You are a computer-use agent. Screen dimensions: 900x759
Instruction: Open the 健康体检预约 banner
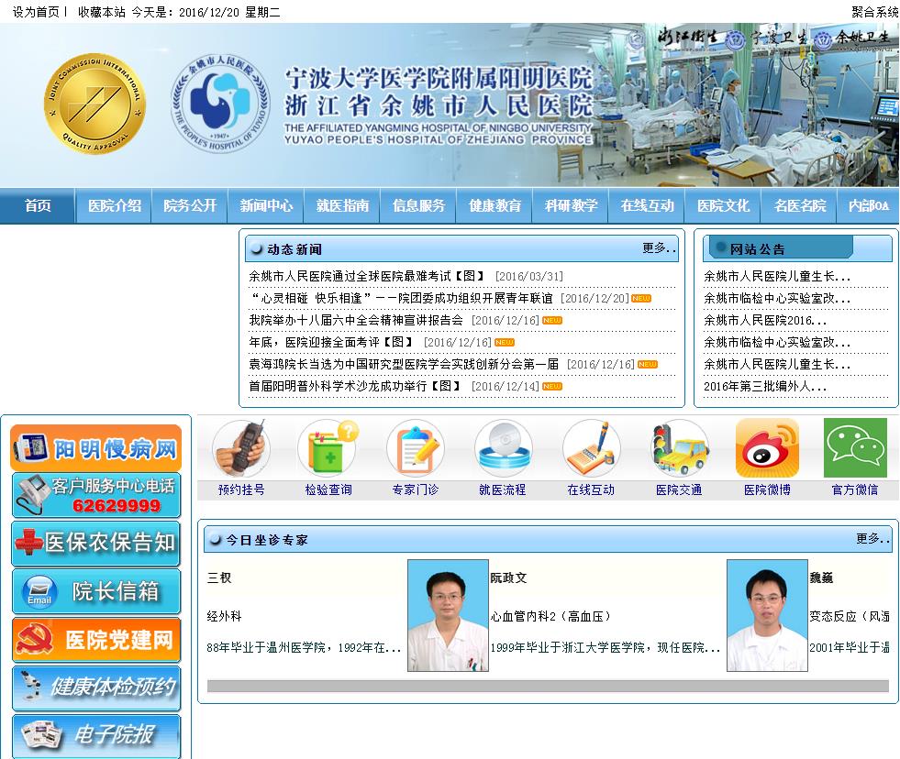[95, 687]
